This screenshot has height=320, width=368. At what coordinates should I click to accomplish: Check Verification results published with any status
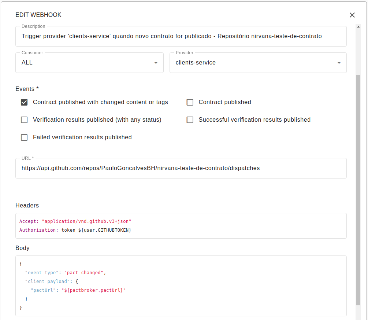click(x=24, y=120)
